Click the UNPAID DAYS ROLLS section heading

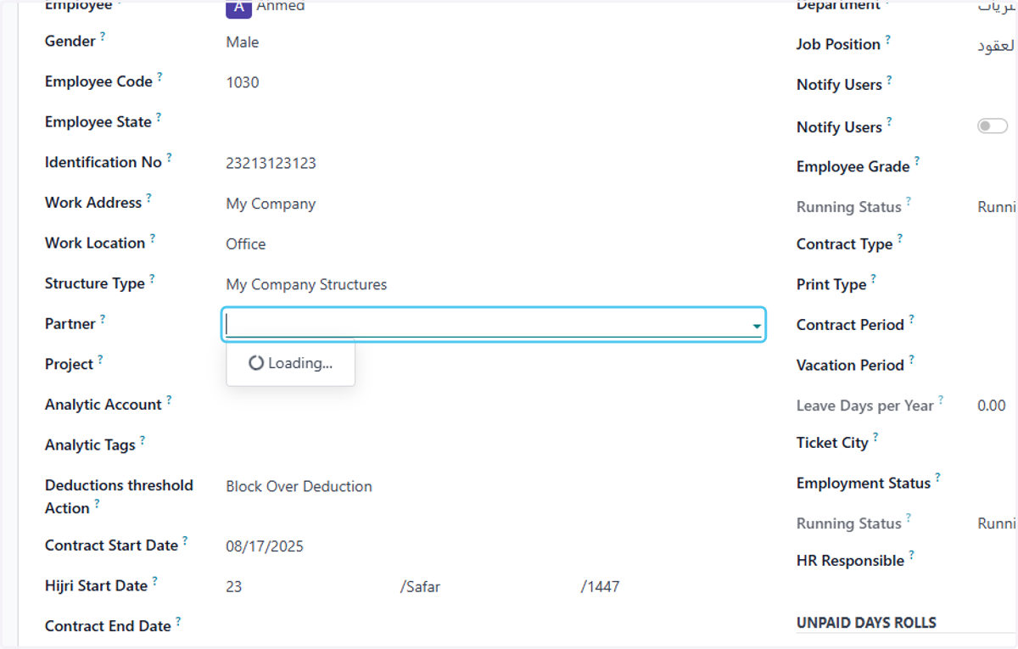(866, 623)
